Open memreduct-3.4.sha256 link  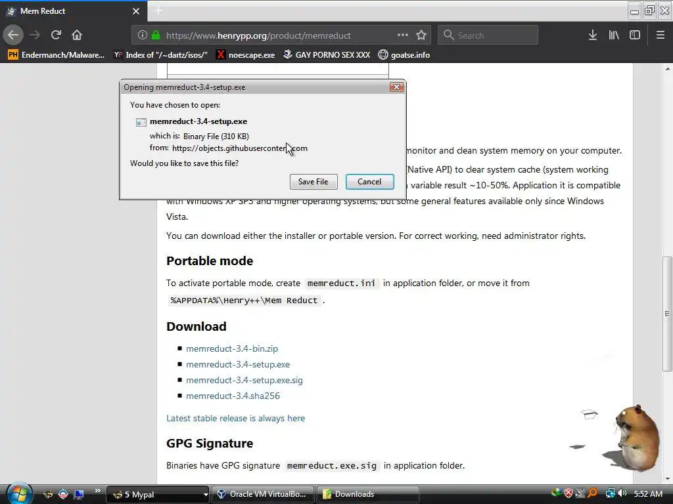pos(233,396)
